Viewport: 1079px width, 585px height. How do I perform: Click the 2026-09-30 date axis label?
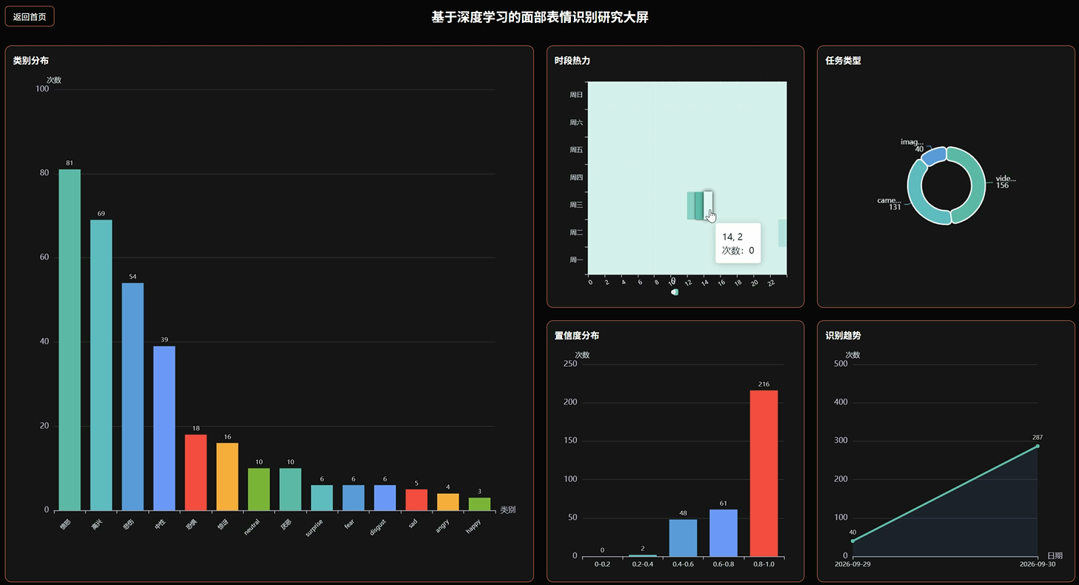pos(1038,564)
